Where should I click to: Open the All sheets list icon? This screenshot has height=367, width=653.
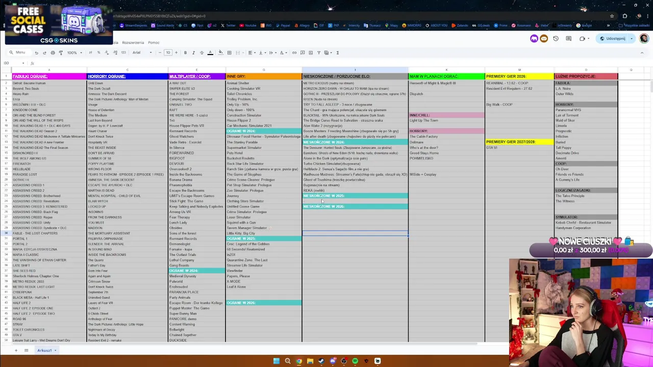coord(26,350)
